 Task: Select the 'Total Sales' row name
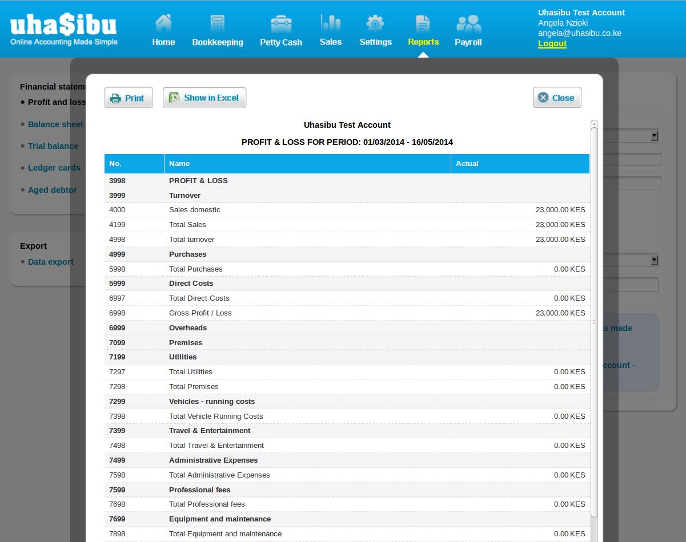point(187,225)
